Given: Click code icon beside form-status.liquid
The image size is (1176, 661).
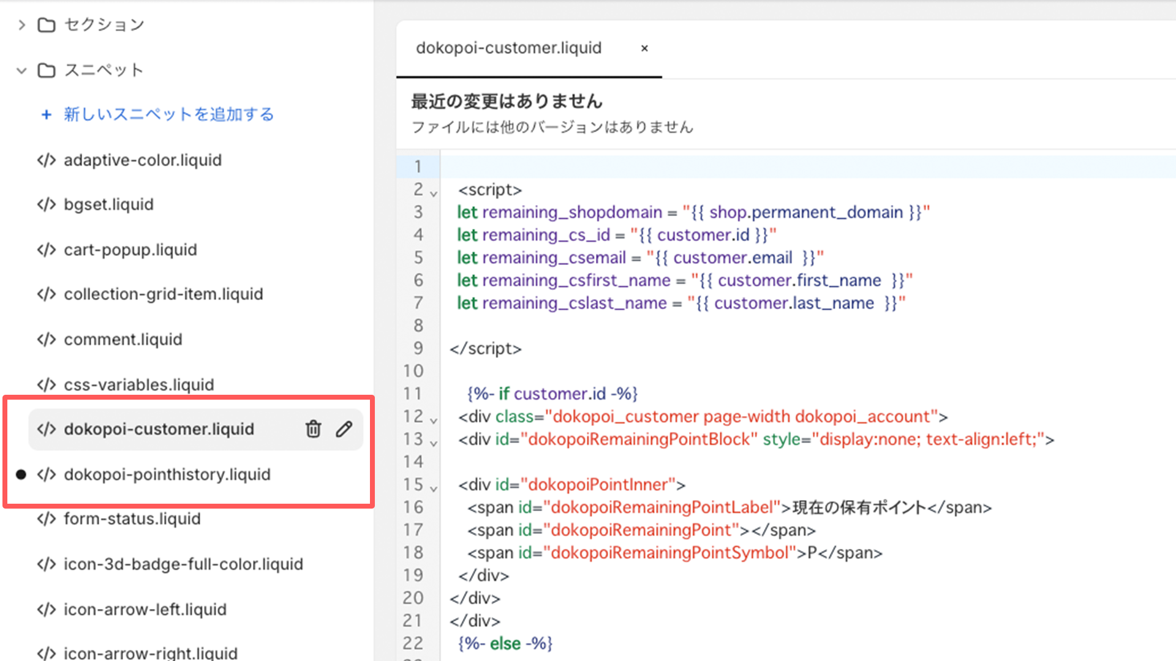Looking at the screenshot, I should click(47, 519).
